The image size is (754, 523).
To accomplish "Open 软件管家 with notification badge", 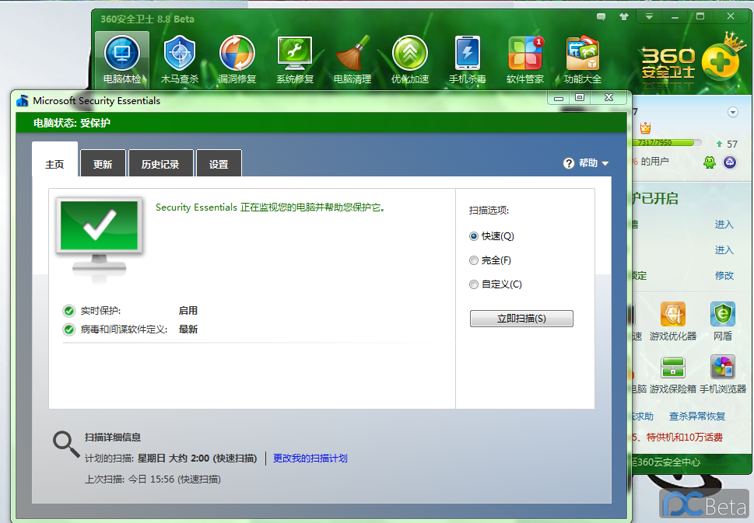I will [525, 60].
